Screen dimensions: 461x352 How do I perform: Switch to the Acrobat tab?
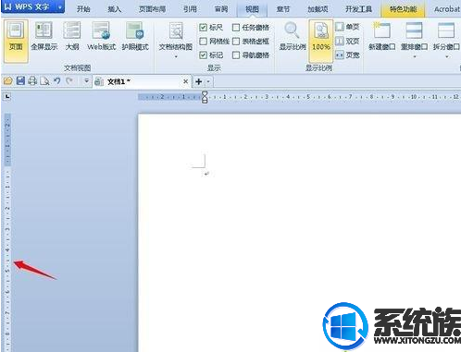pyautogui.click(x=446, y=9)
